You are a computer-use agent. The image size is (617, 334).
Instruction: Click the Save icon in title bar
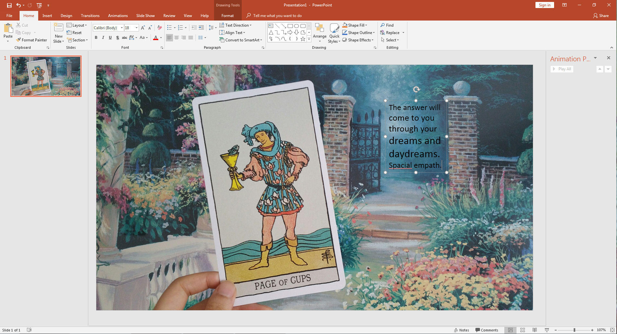(9, 5)
